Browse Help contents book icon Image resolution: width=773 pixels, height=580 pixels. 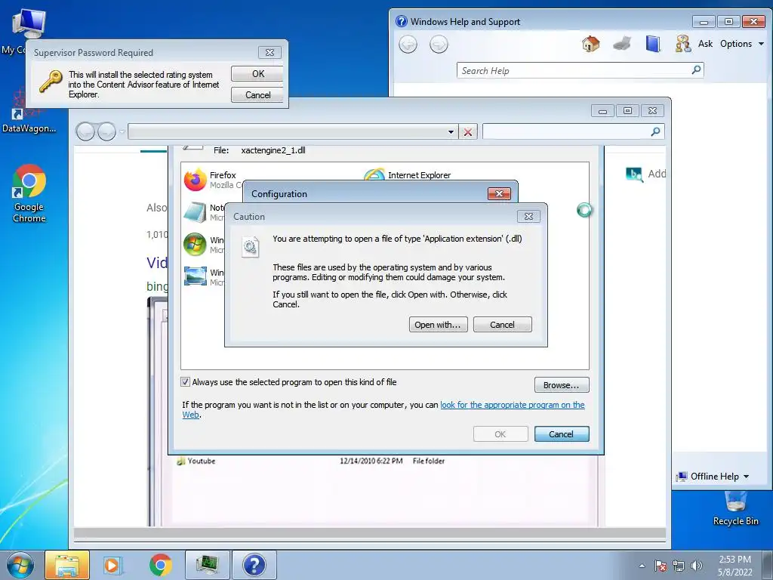click(x=653, y=44)
